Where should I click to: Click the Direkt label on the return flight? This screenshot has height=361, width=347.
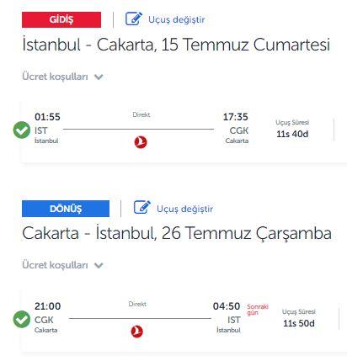137,304
